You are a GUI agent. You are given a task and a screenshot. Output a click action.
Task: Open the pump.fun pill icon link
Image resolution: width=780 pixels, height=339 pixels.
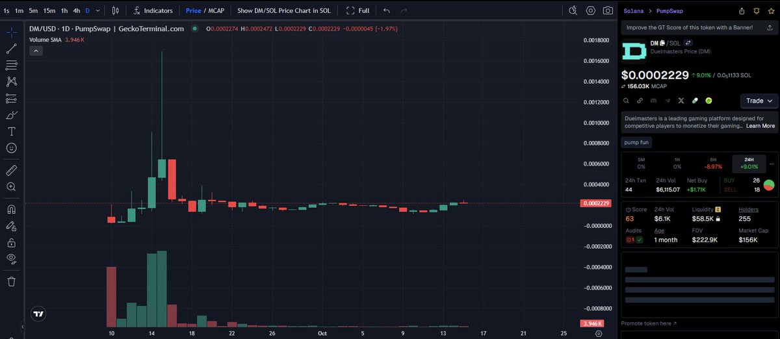point(695,101)
